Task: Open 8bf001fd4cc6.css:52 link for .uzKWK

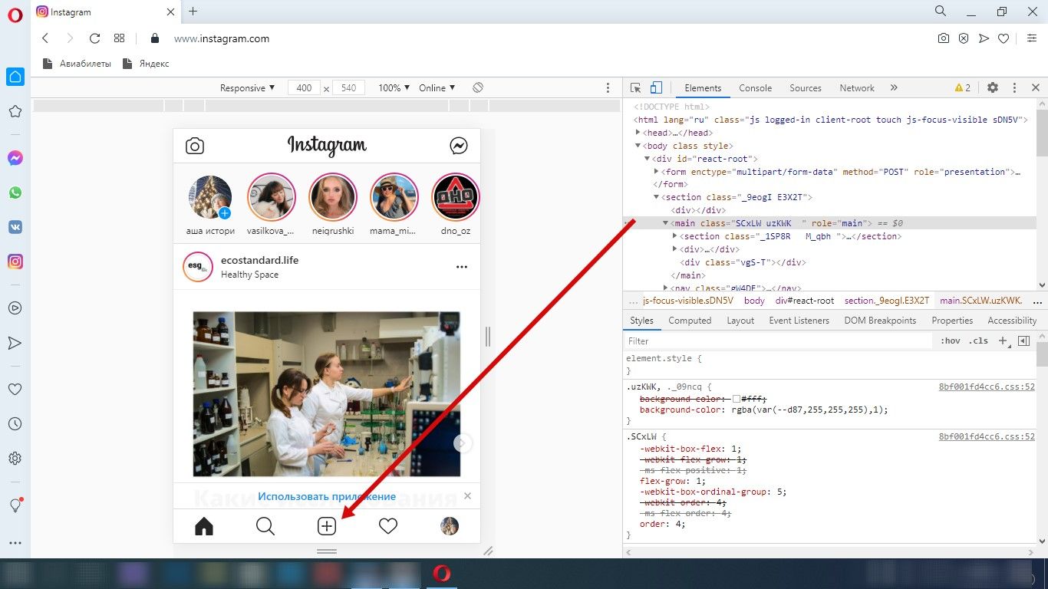Action: point(987,387)
